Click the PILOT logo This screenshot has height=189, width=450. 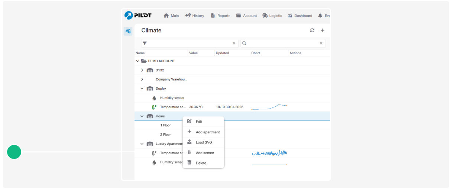tap(138, 16)
